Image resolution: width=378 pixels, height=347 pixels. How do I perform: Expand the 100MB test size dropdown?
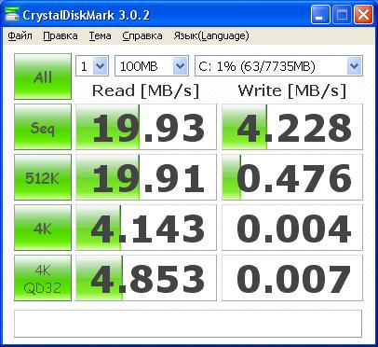point(152,66)
